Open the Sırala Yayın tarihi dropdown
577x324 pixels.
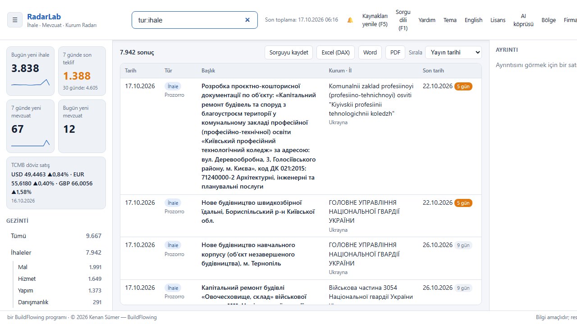point(453,52)
